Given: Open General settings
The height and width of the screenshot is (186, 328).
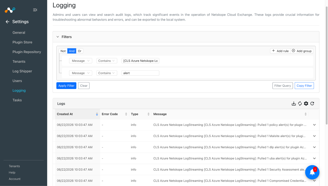Looking at the screenshot, I should click(19, 33).
